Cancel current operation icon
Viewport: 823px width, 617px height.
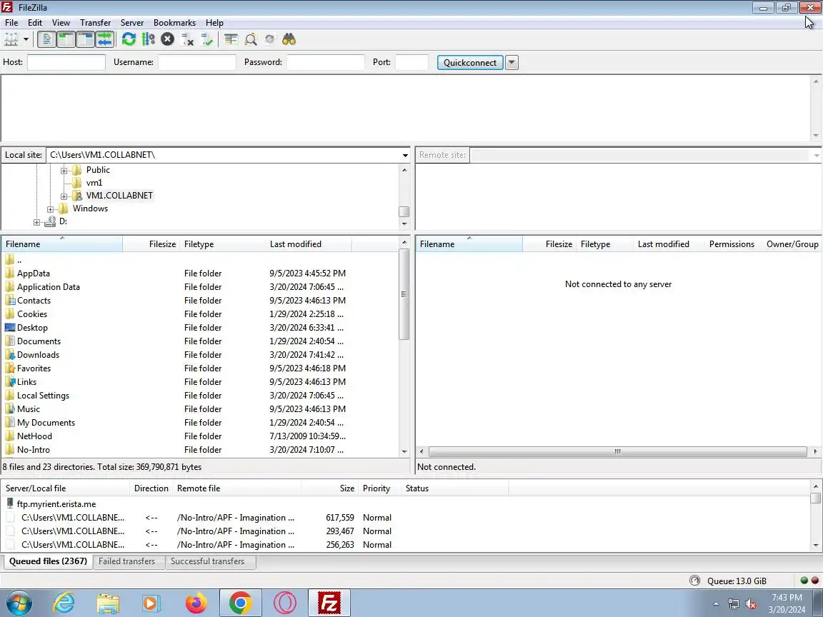[x=167, y=39]
